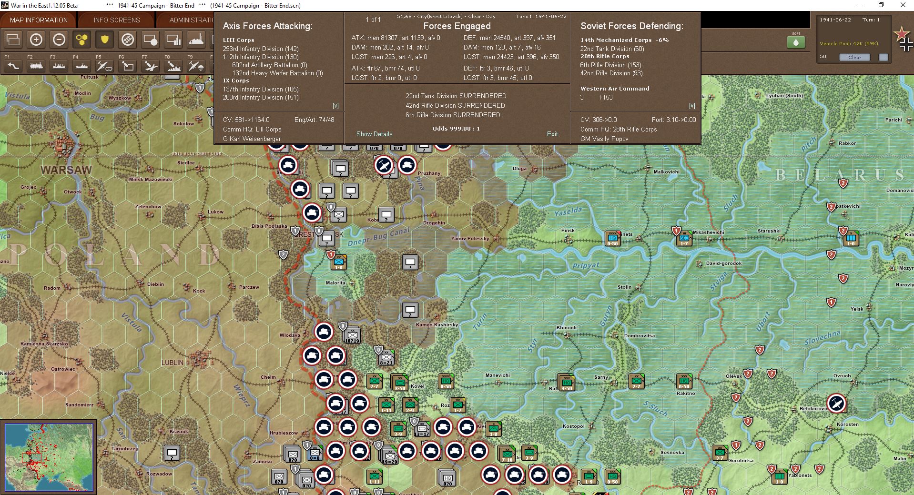The image size is (914, 495).
Task: Click the small box beside Clear
Action: click(x=884, y=57)
